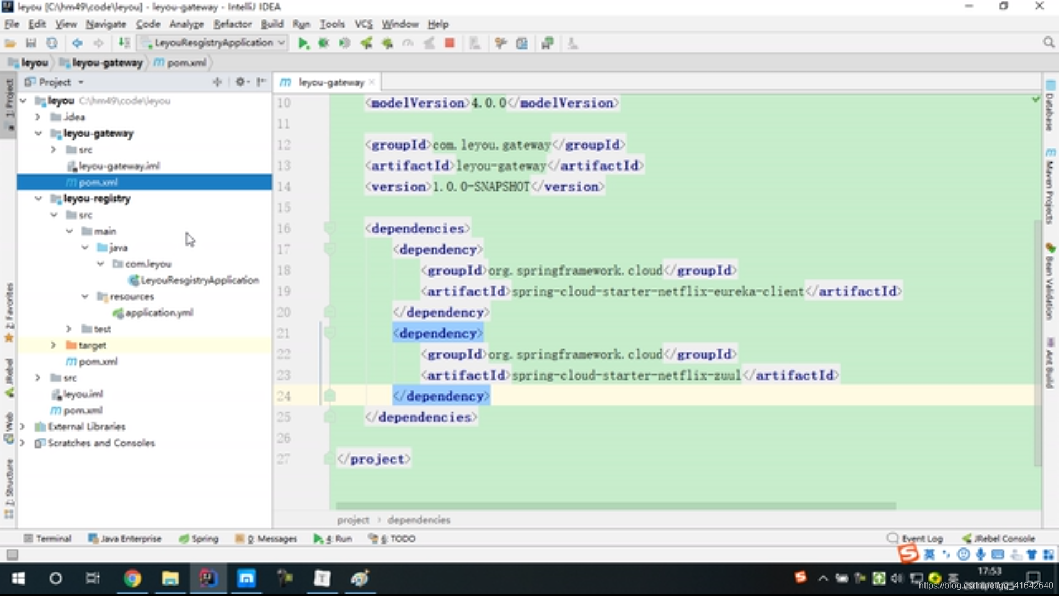Click the Synchronize refresh icon
Viewport: 1059px width, 596px height.
coord(52,43)
